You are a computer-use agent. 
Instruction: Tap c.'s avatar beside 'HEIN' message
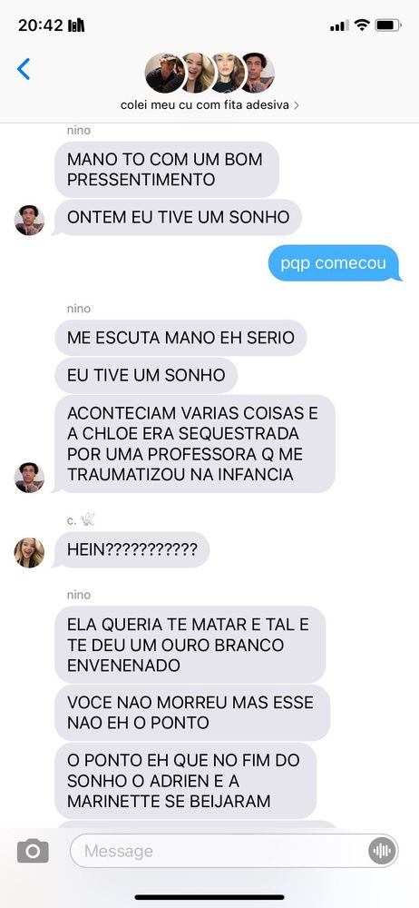tap(29, 552)
